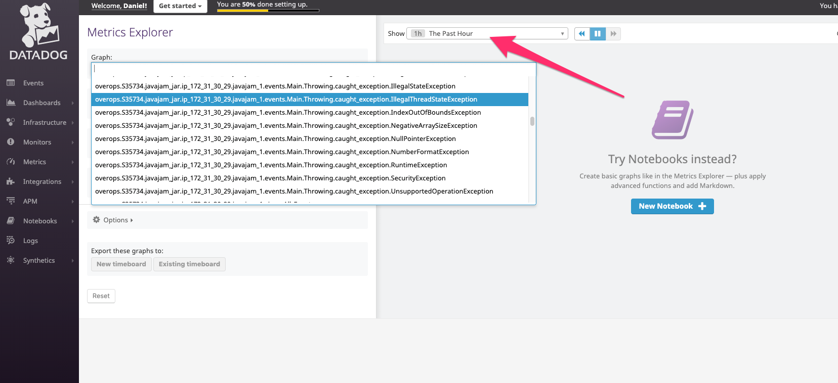This screenshot has height=383, width=838.
Task: Click the Metrics gauge icon
Action: [11, 162]
